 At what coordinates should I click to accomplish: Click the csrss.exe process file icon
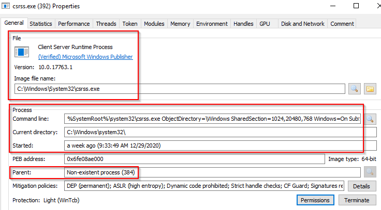pos(22,52)
